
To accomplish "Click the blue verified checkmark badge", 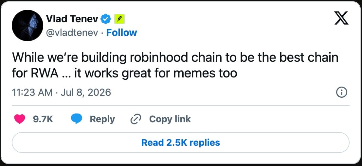I will pyautogui.click(x=106, y=19).
